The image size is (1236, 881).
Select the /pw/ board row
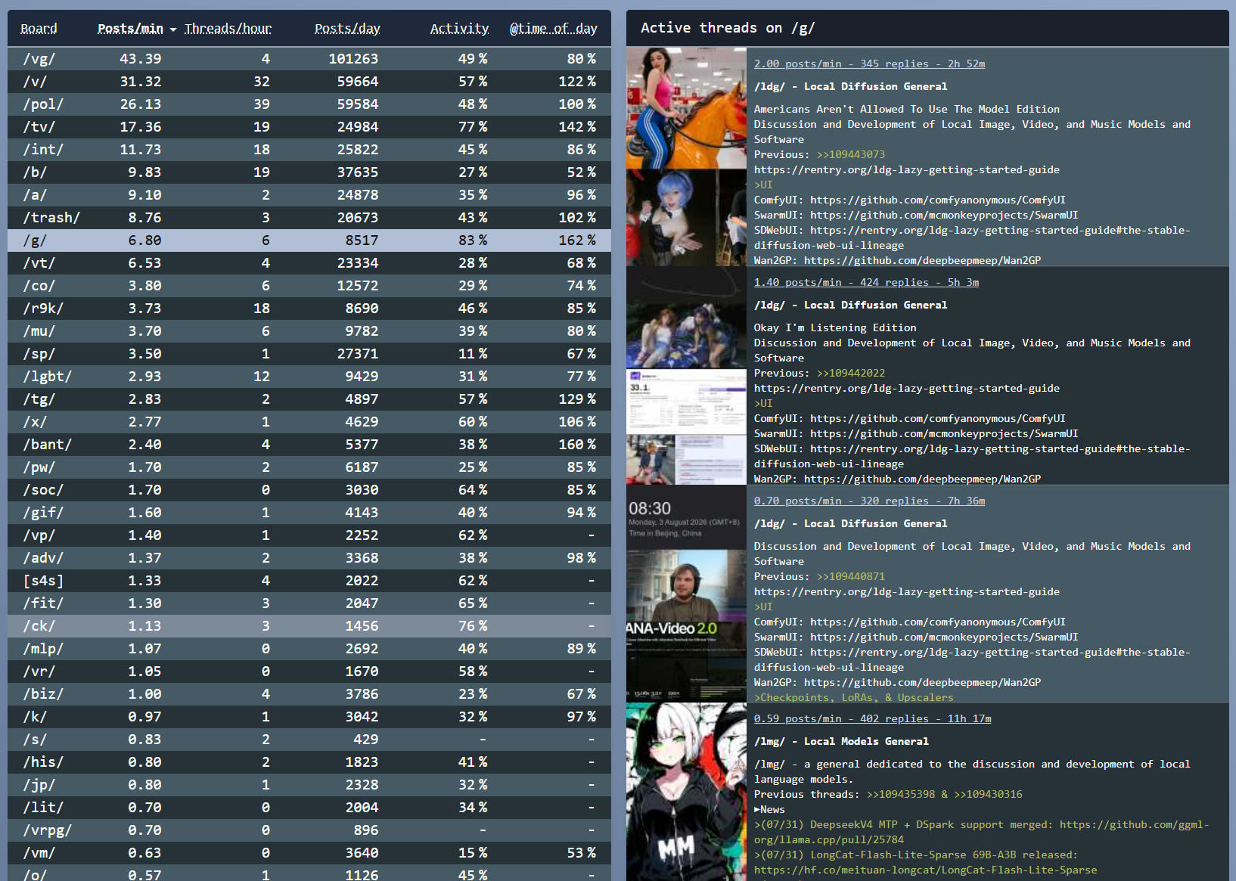(309, 467)
